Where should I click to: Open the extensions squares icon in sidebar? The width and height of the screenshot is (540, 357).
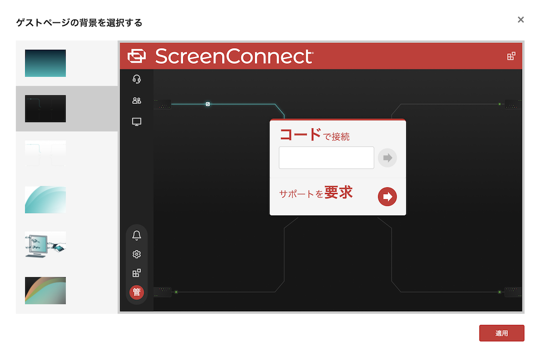click(x=137, y=273)
